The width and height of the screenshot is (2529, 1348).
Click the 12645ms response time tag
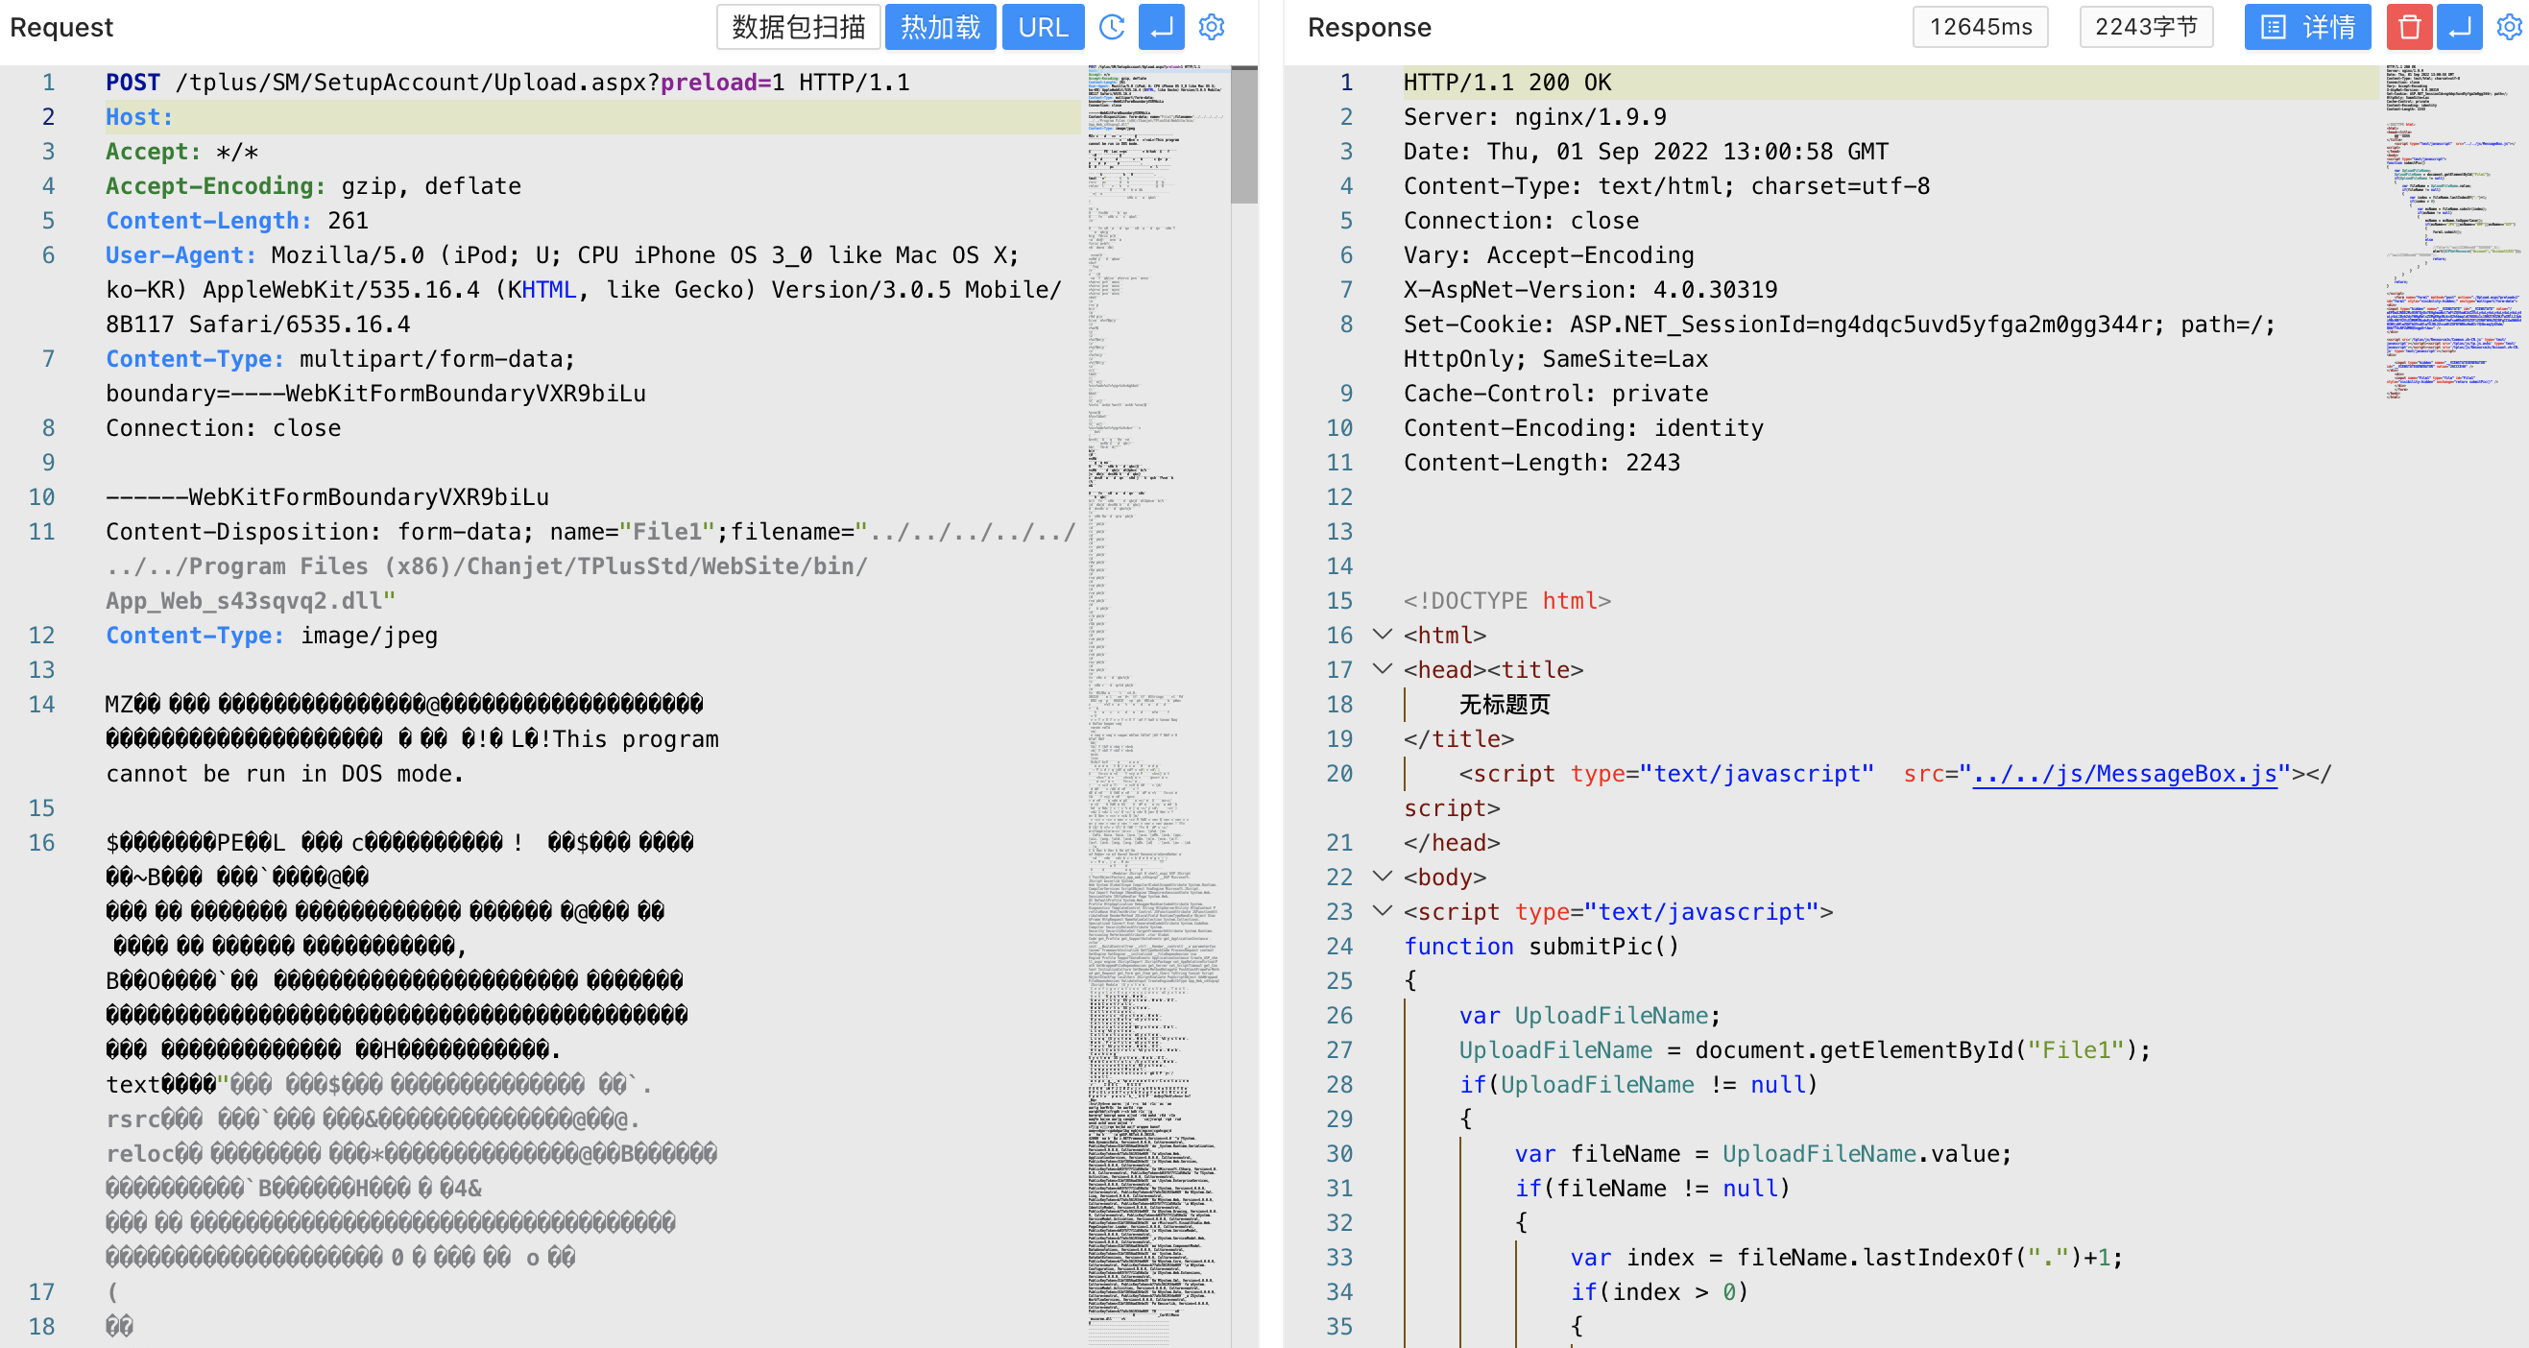click(x=1980, y=27)
